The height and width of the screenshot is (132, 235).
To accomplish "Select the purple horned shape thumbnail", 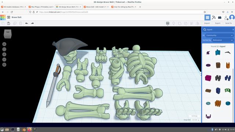I will (208, 116).
